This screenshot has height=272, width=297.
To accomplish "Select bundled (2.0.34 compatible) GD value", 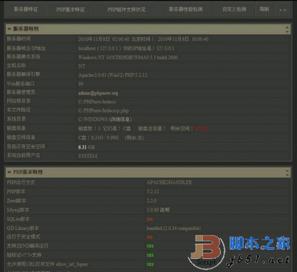I will (x=174, y=228).
